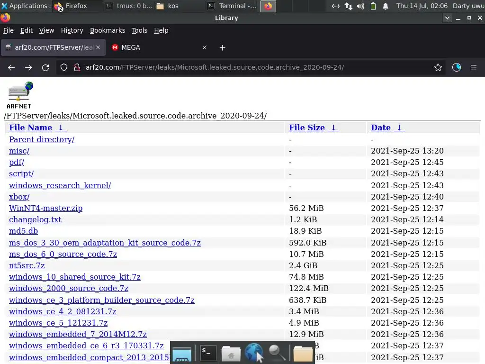Open a new tab with plus button
This screenshot has width=485, height=364.
pos(223,48)
